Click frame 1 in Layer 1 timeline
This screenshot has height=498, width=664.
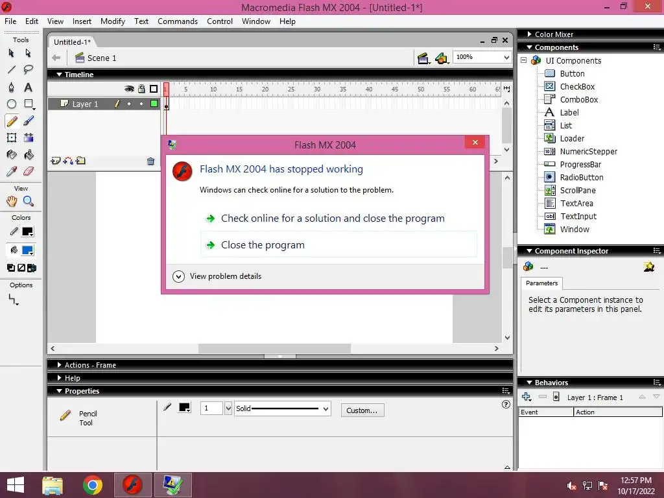(167, 104)
